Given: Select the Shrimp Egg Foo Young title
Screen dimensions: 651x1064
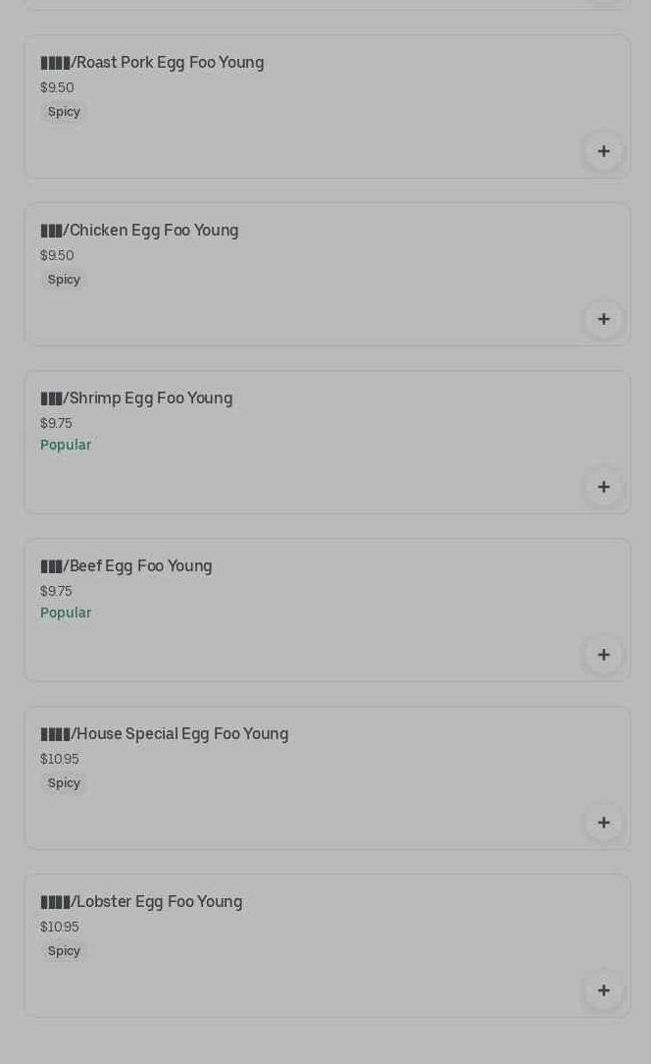Looking at the screenshot, I should (136, 399).
